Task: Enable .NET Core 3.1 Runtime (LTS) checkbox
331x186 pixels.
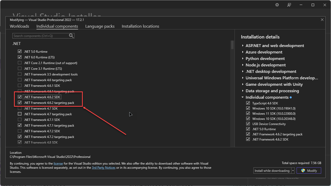Action: pyautogui.click(x=20, y=68)
